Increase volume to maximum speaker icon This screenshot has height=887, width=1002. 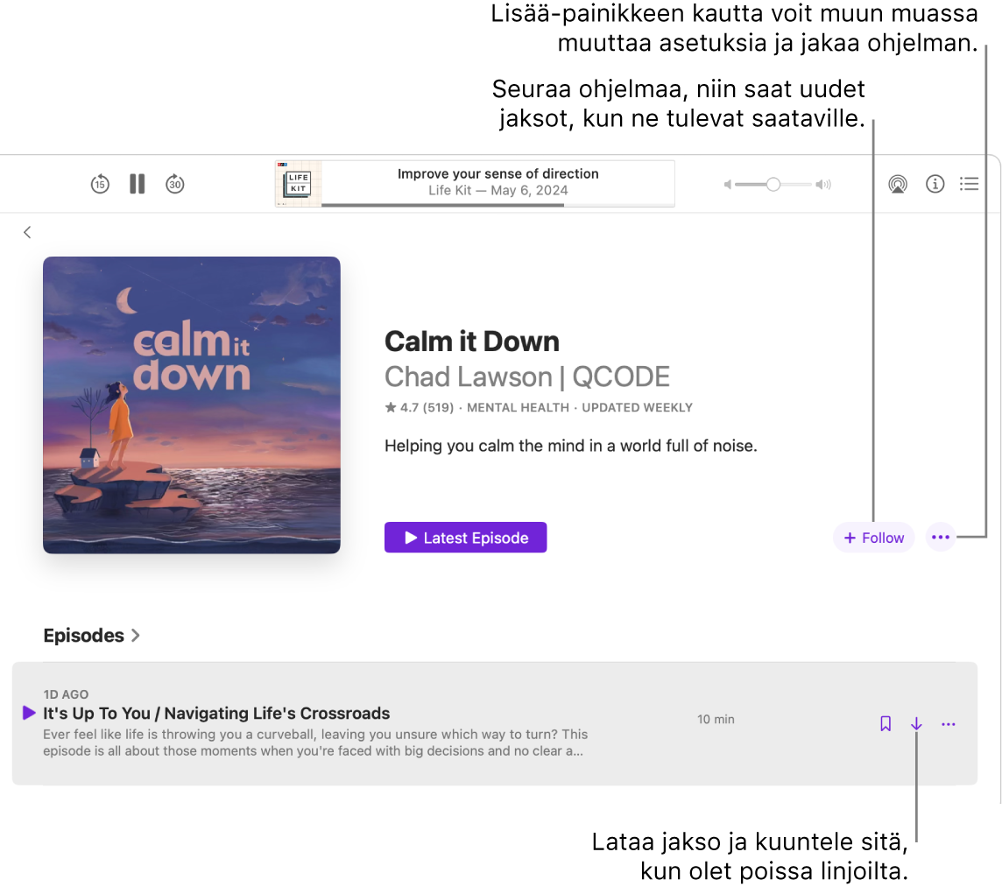coord(822,184)
